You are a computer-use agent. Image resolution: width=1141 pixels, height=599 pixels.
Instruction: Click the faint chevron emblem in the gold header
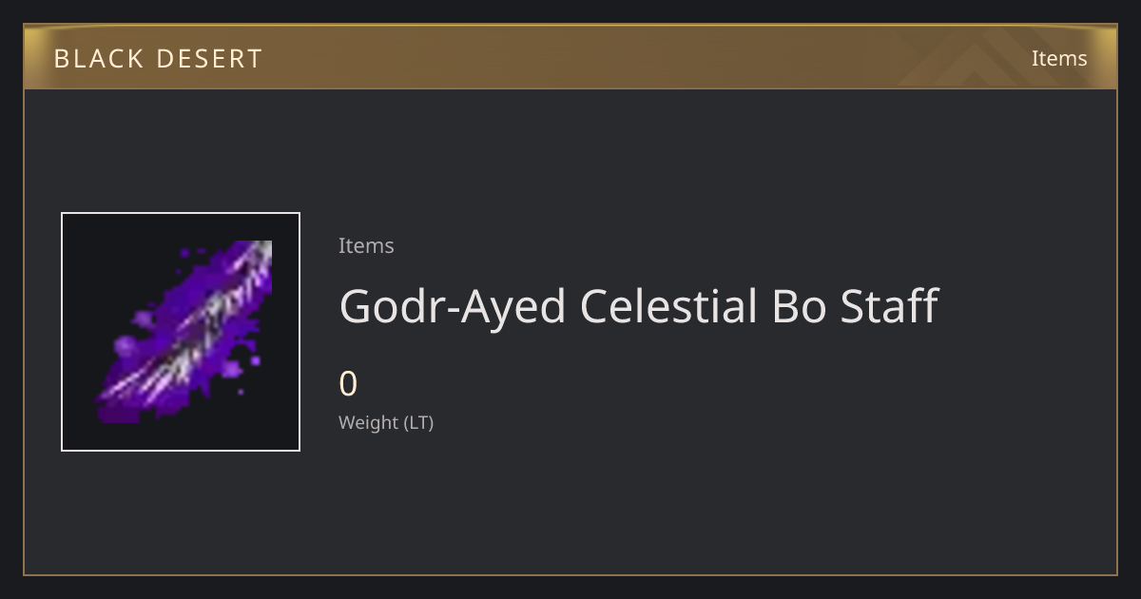click(x=989, y=57)
